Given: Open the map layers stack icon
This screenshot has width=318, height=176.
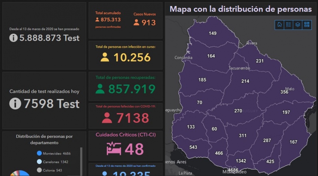Looking at the screenshot, I should click(x=298, y=25).
